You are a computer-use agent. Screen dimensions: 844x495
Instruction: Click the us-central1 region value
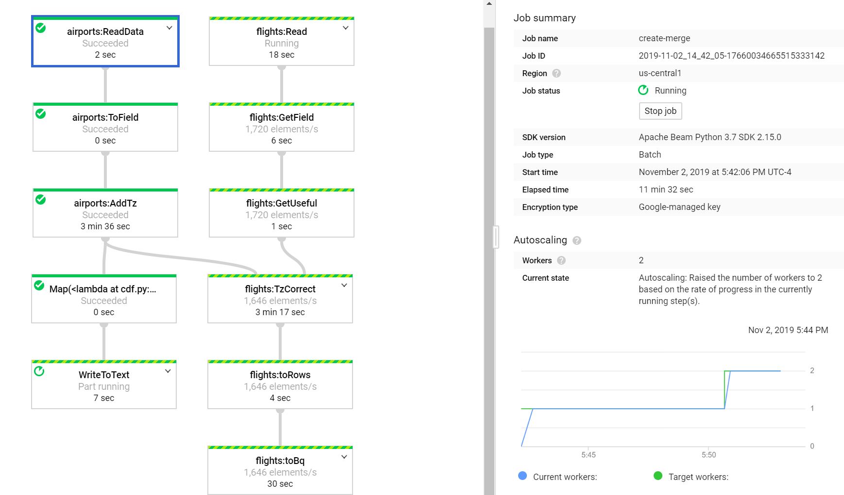[660, 73]
